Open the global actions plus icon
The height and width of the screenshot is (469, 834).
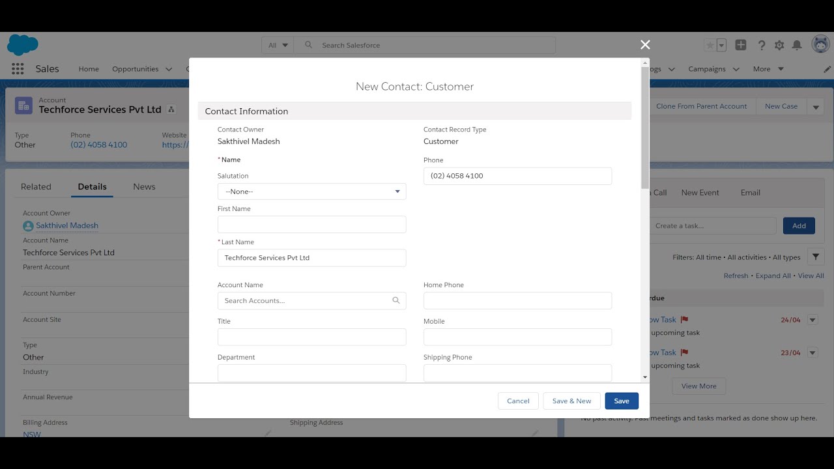[741, 45]
